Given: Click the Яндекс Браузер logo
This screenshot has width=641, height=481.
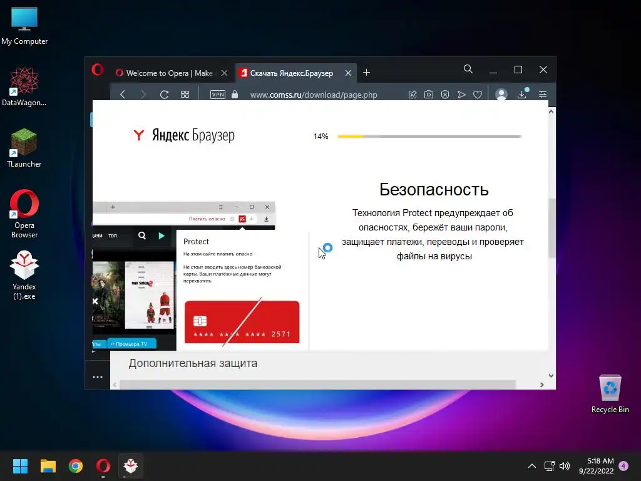Looking at the screenshot, I should [183, 135].
